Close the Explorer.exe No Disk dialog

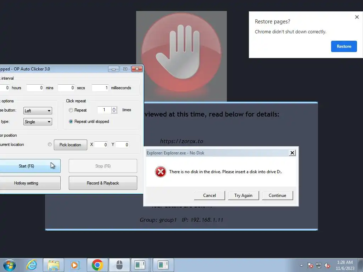tap(292, 153)
